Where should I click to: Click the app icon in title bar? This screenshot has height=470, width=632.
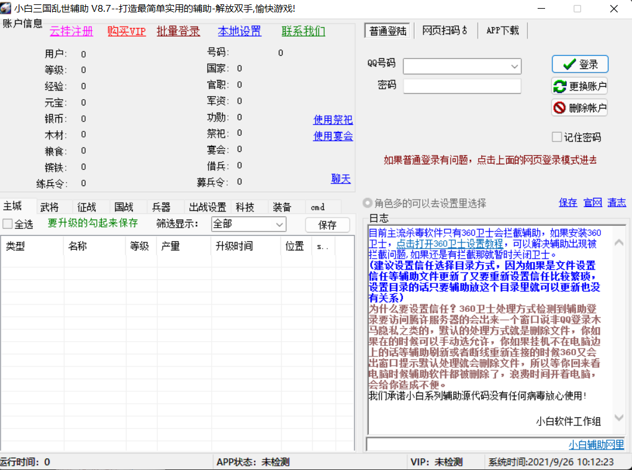tap(7, 9)
